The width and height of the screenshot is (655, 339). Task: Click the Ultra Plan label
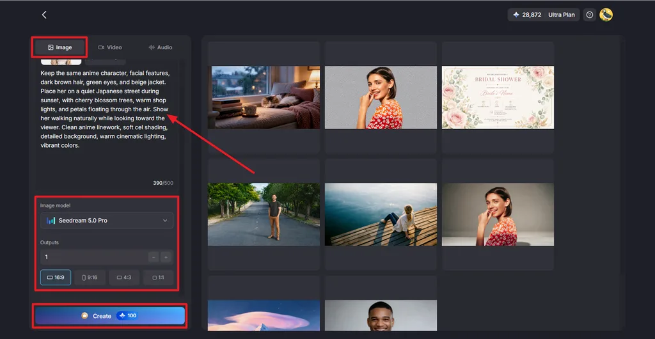(x=562, y=15)
